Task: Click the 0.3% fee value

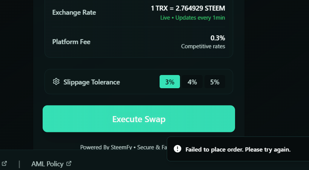Action: coord(218,38)
